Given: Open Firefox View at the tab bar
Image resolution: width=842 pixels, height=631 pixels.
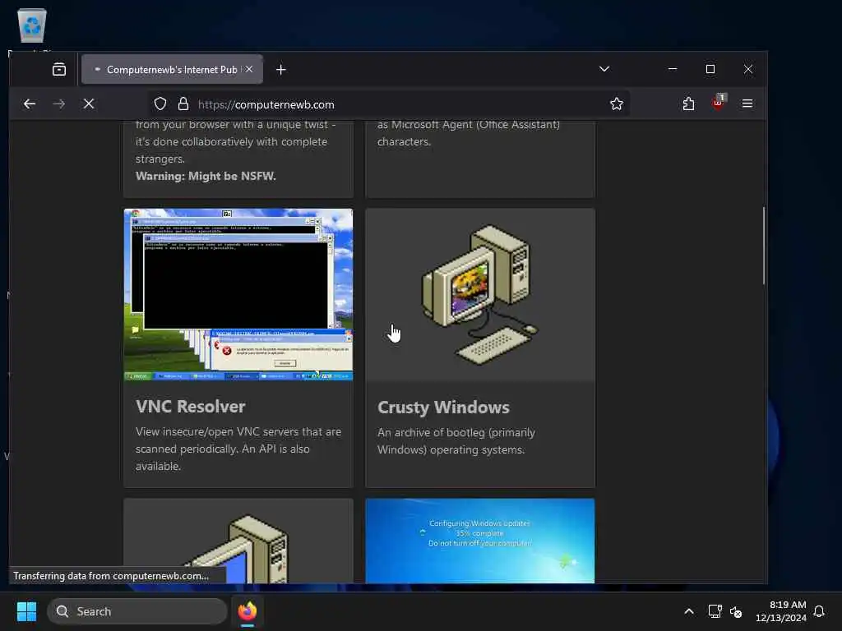Looking at the screenshot, I should pos(59,69).
